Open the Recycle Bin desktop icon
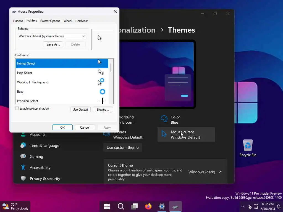Image resolution: width=283 pixels, height=212 pixels. [248, 148]
